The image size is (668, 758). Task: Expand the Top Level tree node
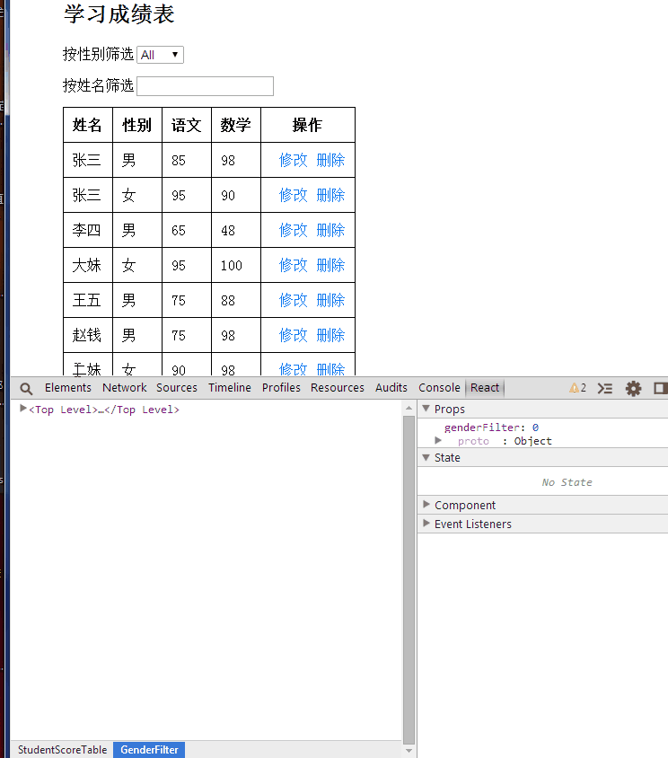click(23, 410)
